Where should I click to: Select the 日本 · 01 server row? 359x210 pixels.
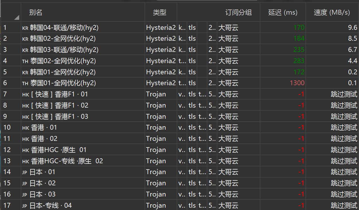42,172
